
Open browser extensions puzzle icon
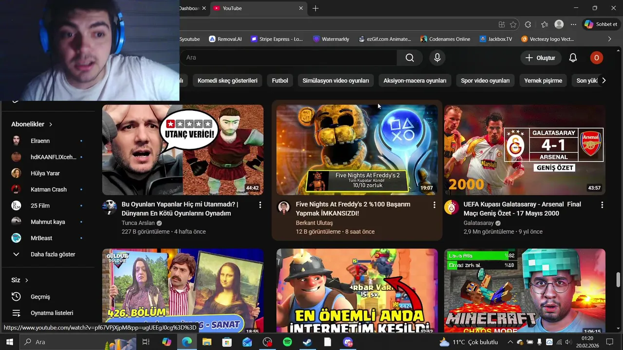pyautogui.click(x=528, y=24)
